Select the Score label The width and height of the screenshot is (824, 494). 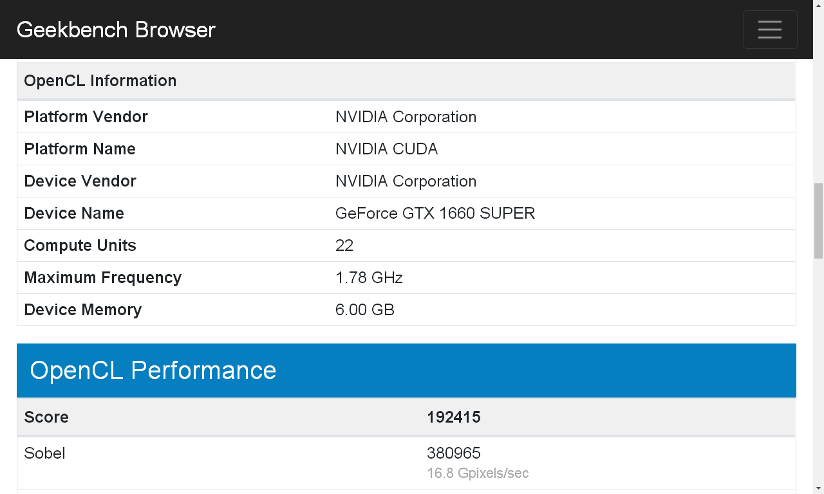click(x=46, y=417)
